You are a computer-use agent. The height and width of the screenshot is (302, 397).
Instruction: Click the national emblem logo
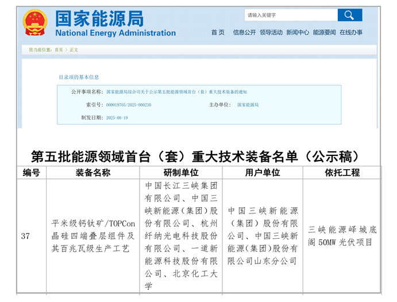pos(34,22)
